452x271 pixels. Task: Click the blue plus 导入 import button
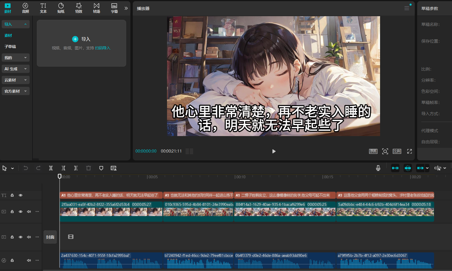[81, 39]
